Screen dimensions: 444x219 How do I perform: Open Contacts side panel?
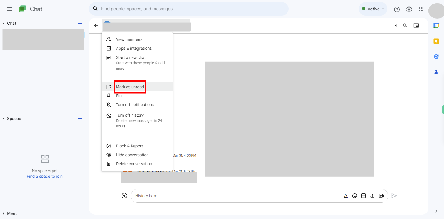point(436,72)
